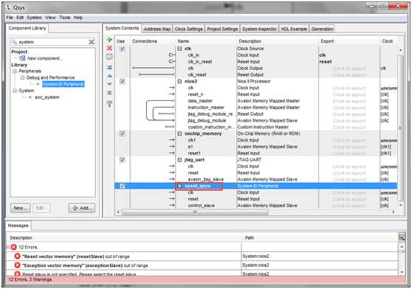Switch to the Generation tab
412x289 pixels.
pos(322,29)
